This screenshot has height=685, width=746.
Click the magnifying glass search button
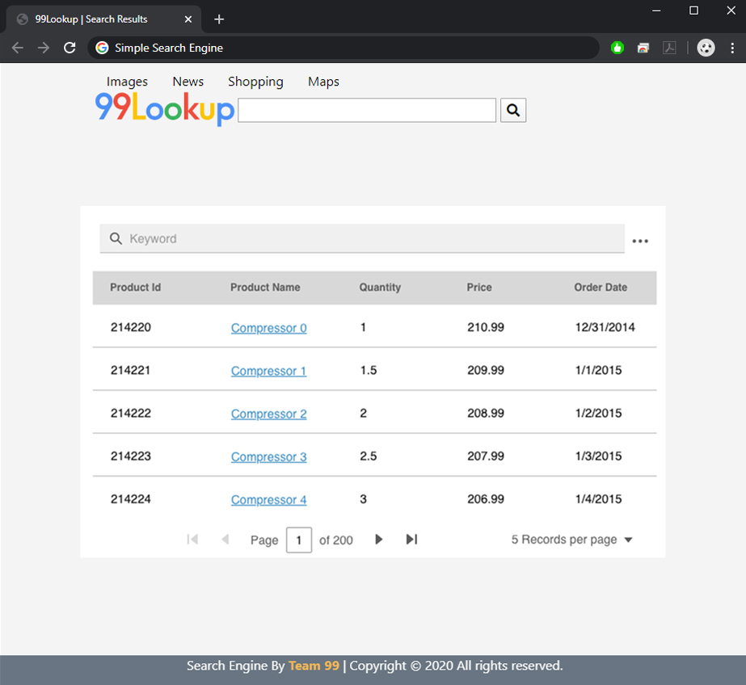pyautogui.click(x=513, y=110)
